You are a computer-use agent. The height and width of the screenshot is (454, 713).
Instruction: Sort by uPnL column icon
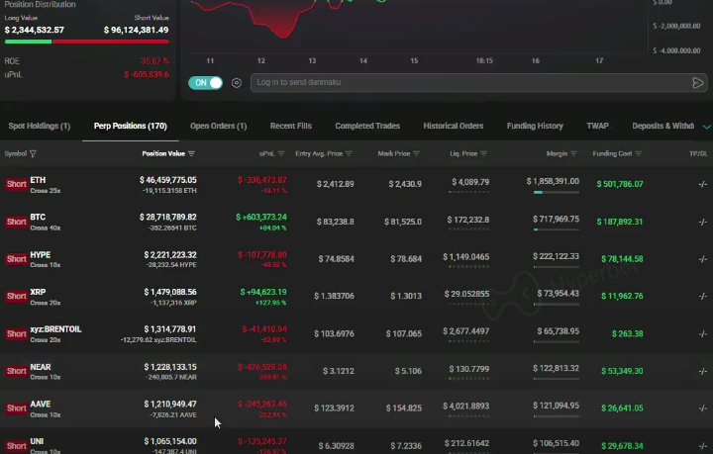point(281,154)
